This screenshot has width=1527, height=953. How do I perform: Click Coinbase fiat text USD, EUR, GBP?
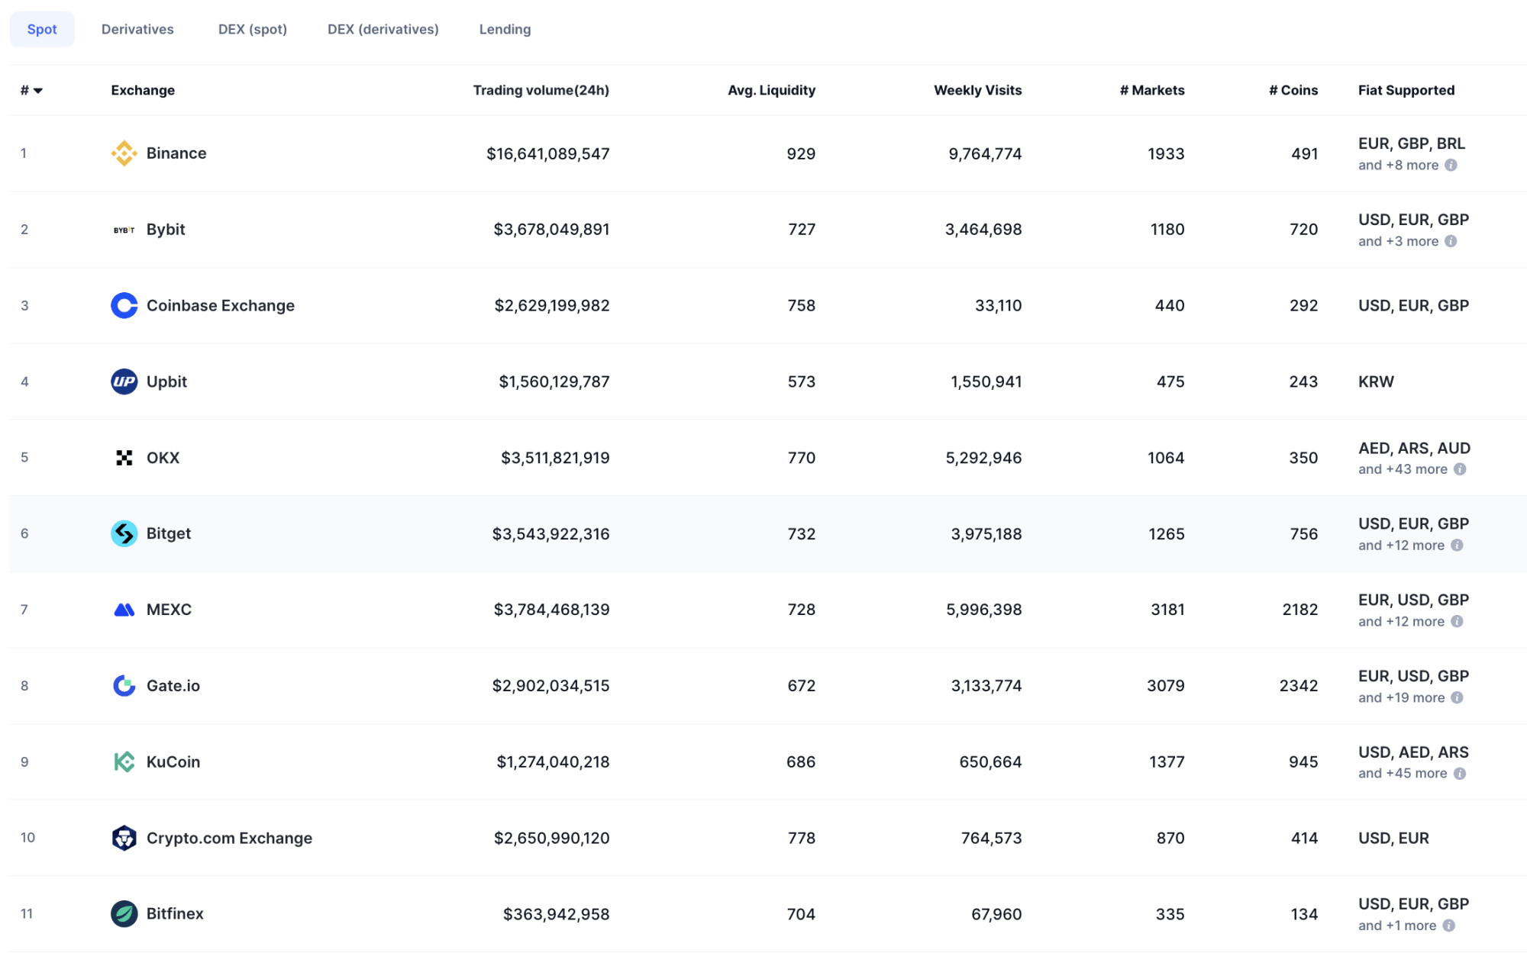pos(1413,305)
